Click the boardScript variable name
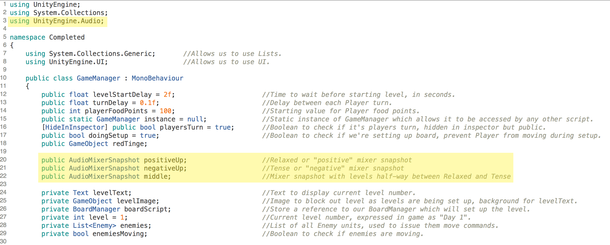 click(146, 209)
